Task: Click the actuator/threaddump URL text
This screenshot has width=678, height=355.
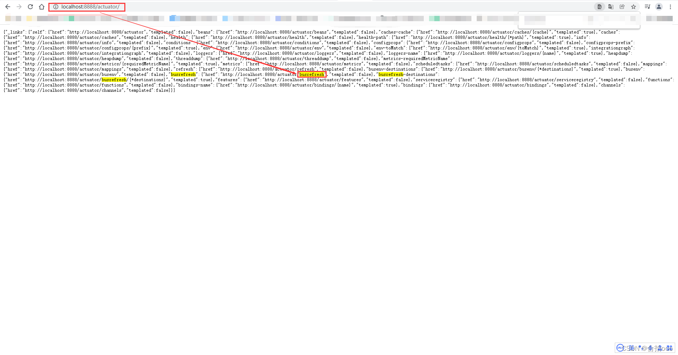Action: pyautogui.click(x=278, y=59)
